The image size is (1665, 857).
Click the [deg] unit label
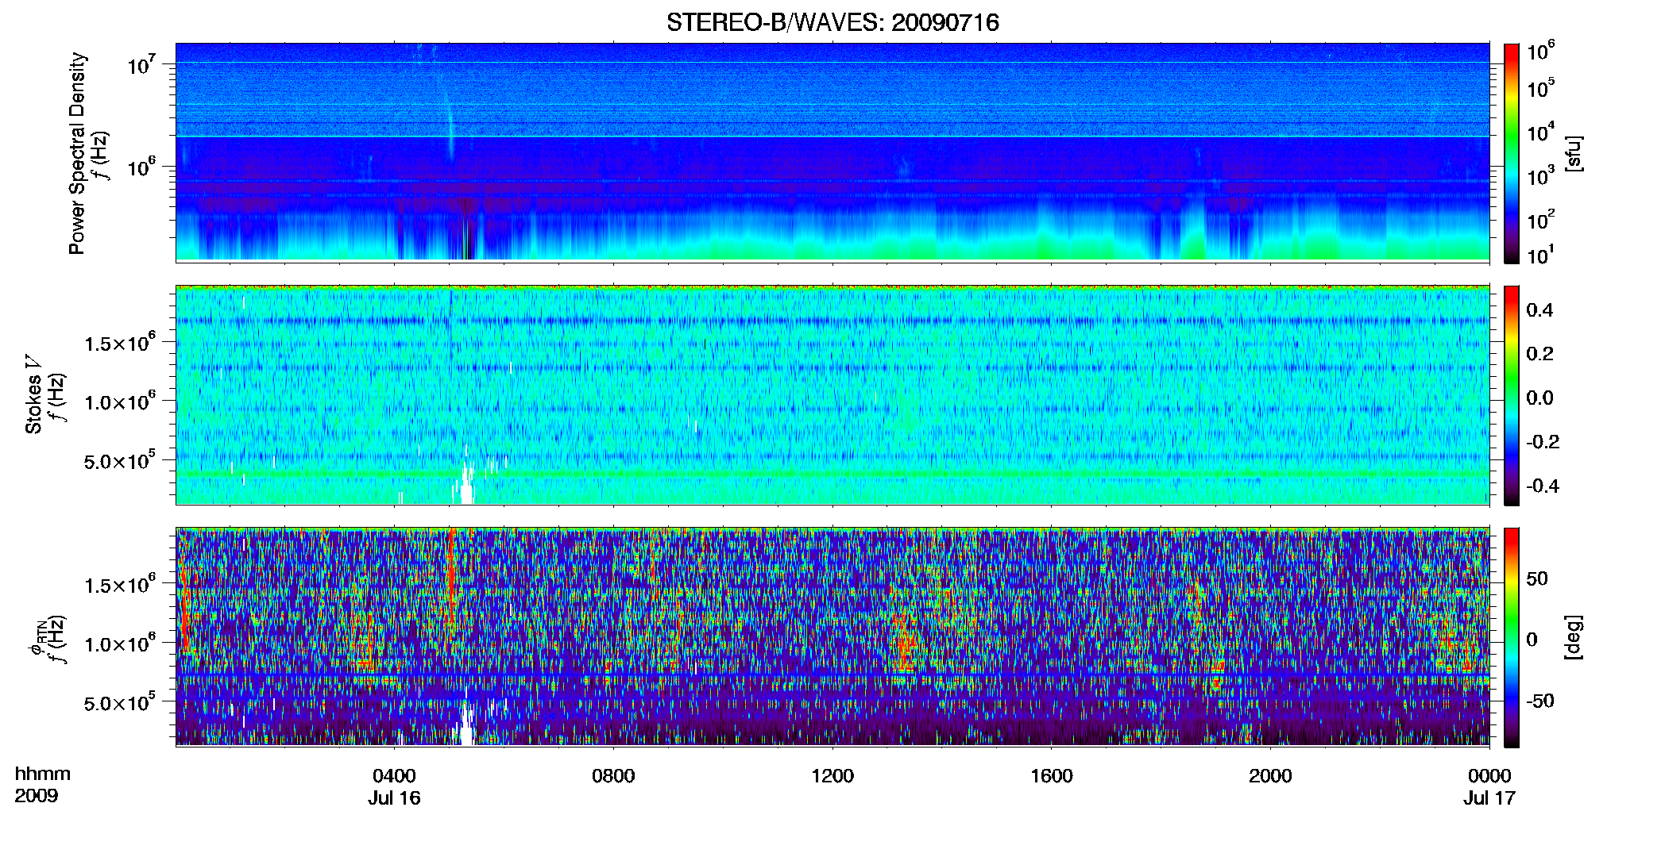point(1573,637)
